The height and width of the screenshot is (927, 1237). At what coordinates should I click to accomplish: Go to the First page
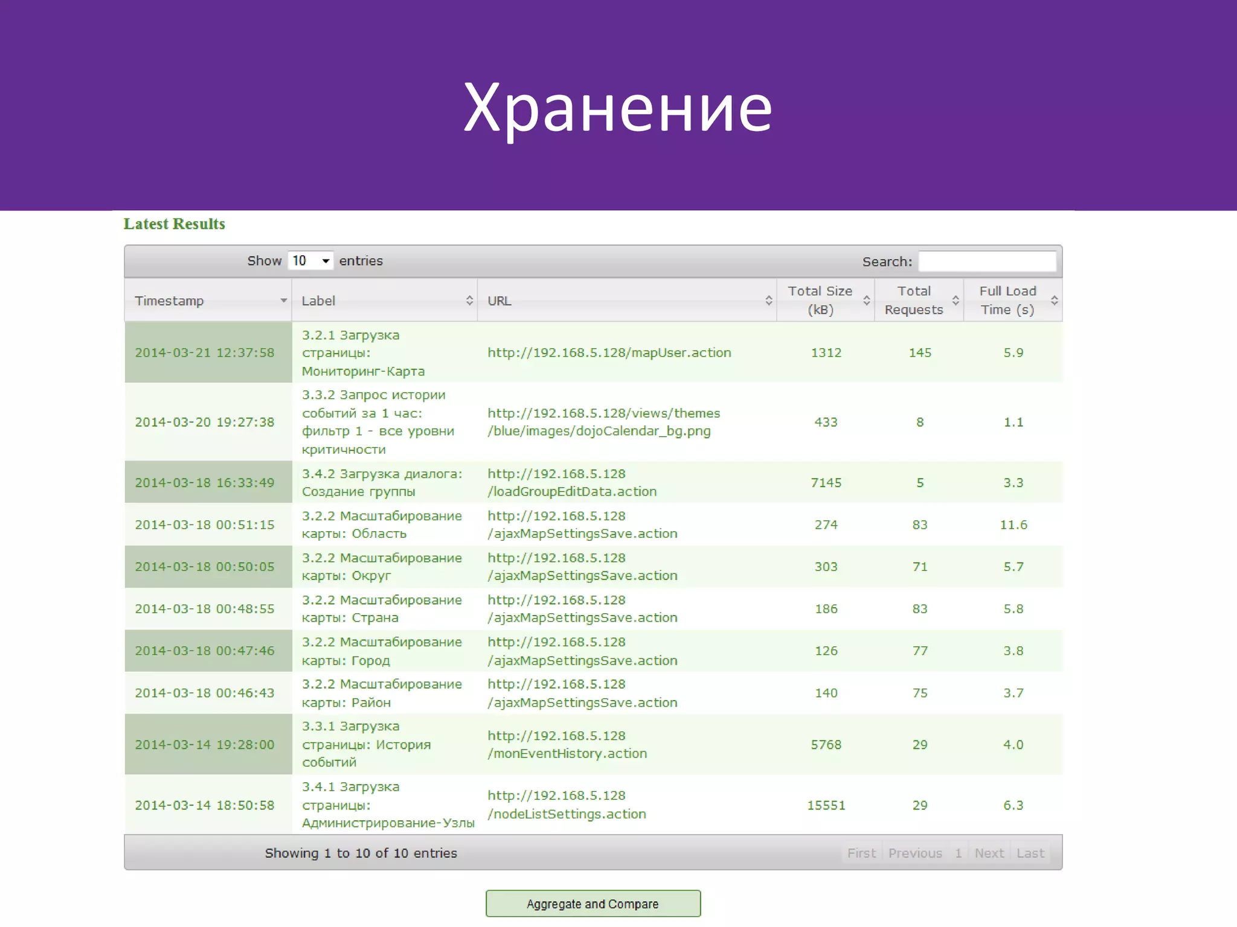[861, 853]
